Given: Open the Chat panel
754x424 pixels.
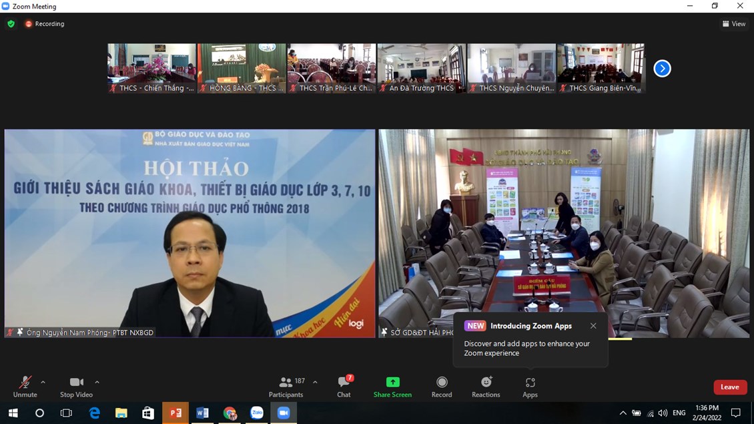Looking at the screenshot, I should click(x=344, y=386).
